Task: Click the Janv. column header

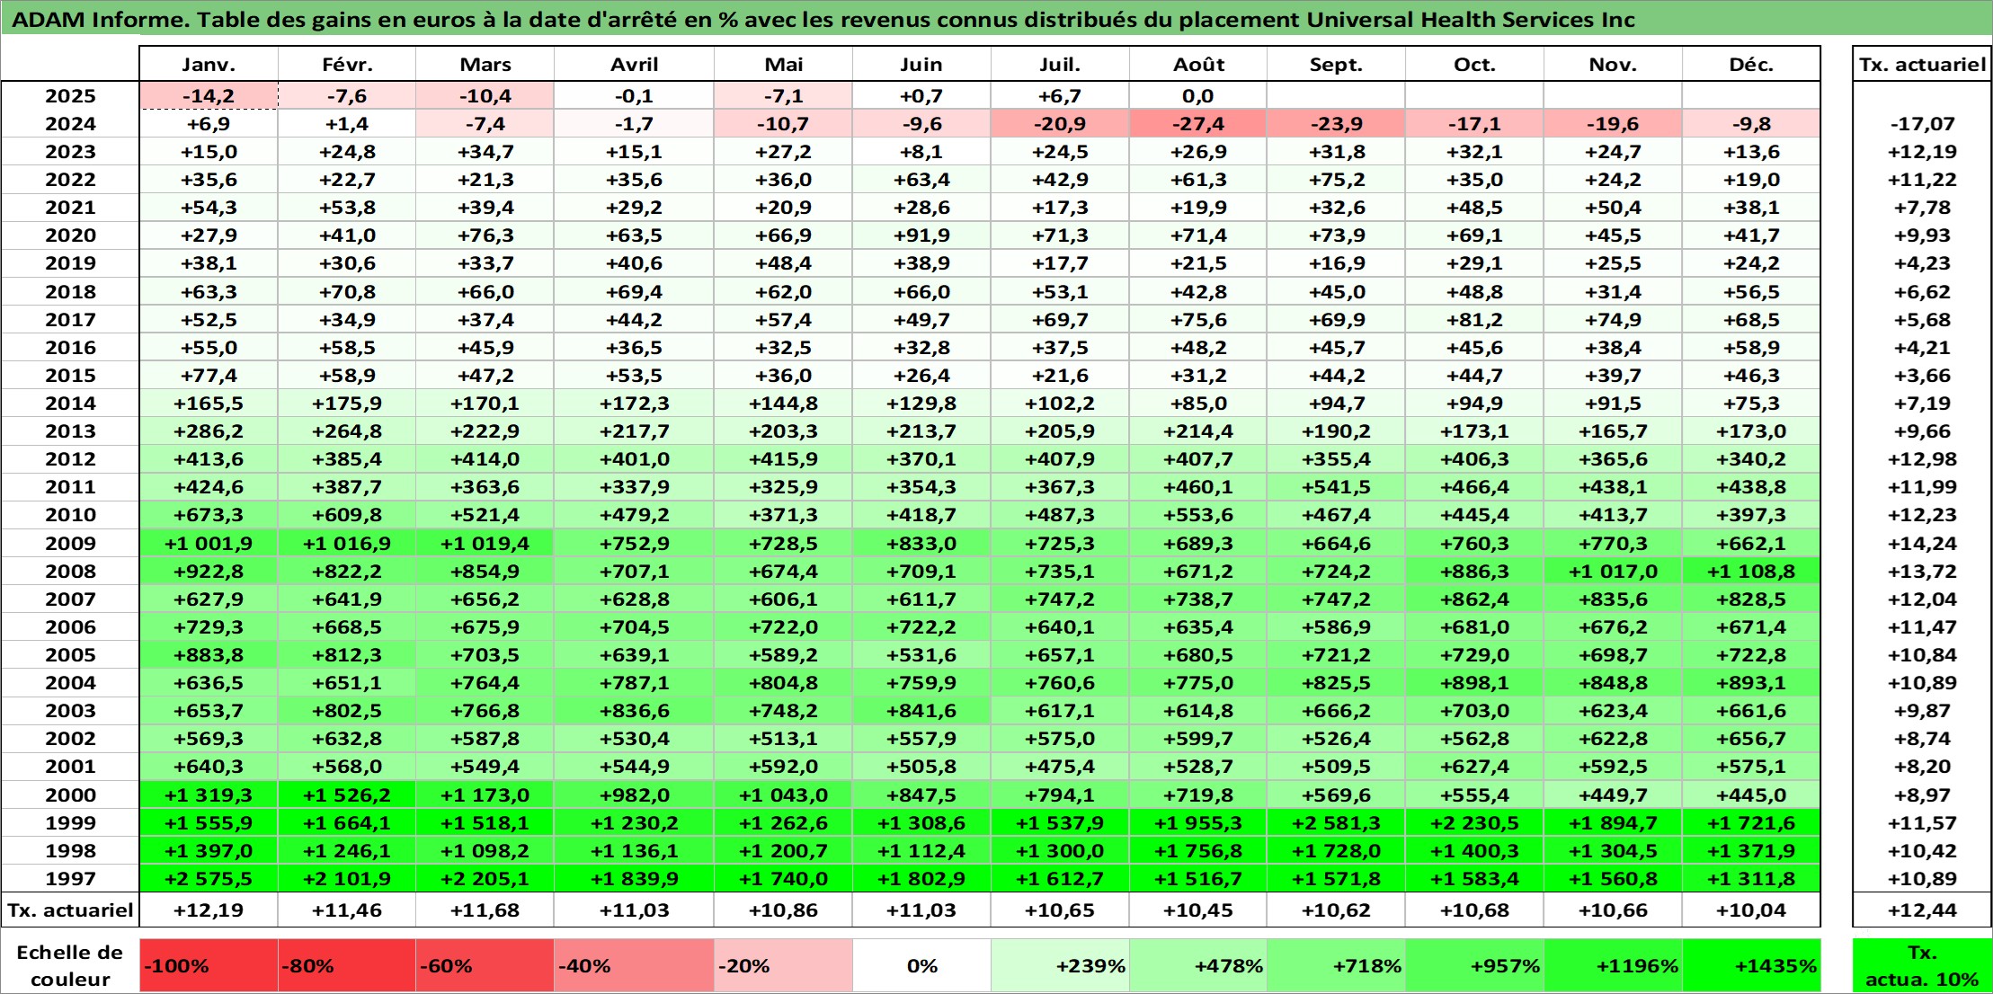Action: (x=209, y=64)
